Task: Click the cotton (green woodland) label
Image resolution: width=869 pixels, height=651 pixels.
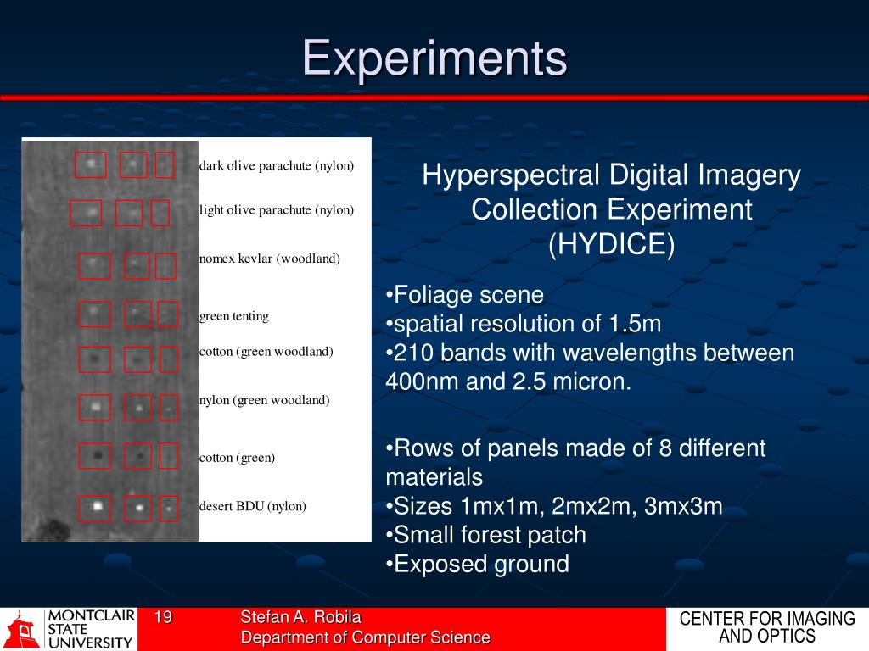Action: click(x=266, y=352)
